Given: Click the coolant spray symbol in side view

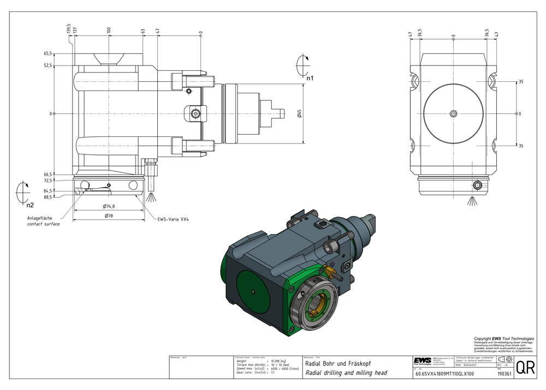Looking at the screenshot, I should point(151,196).
